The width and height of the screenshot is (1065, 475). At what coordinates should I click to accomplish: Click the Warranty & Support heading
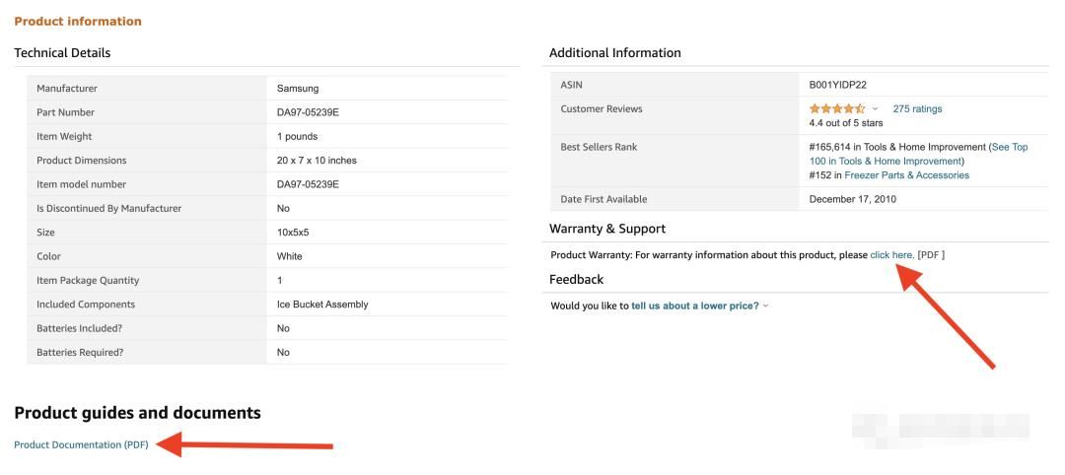[607, 229]
